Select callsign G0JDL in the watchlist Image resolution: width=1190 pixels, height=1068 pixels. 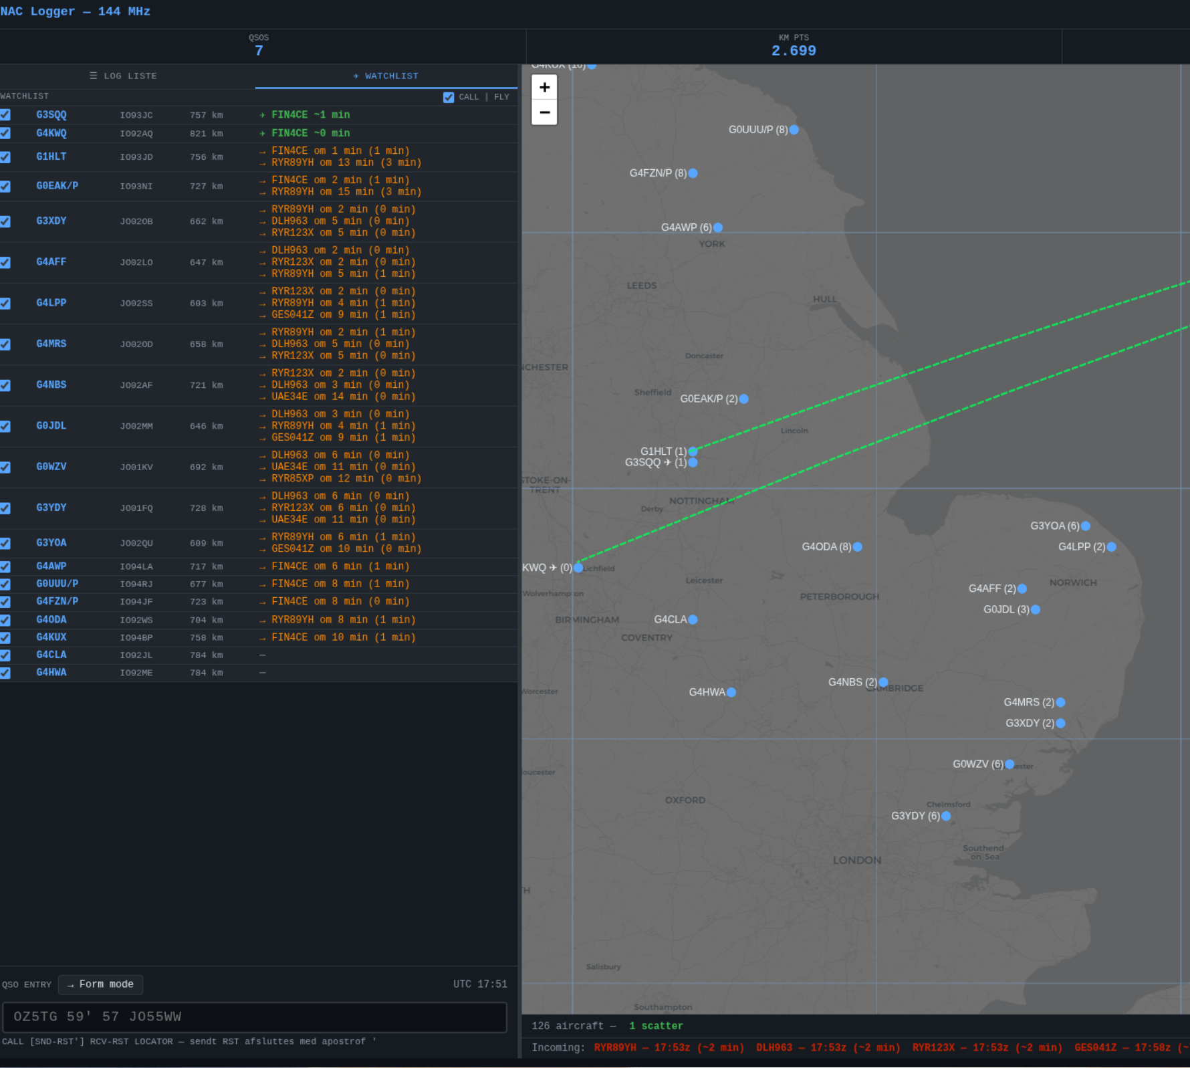click(x=51, y=425)
